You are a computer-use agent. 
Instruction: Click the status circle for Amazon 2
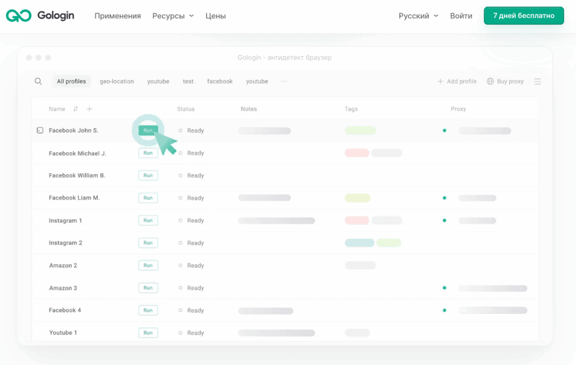tap(181, 265)
